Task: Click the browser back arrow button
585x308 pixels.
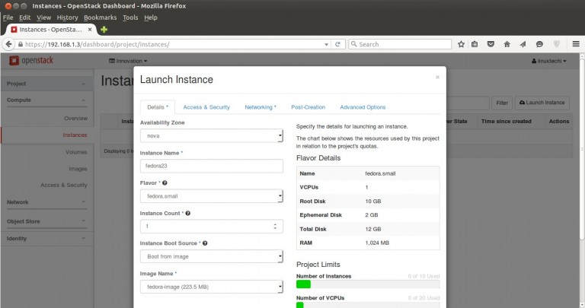Action: click(x=9, y=44)
